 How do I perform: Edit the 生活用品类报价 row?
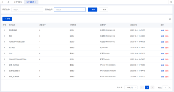[162, 71]
